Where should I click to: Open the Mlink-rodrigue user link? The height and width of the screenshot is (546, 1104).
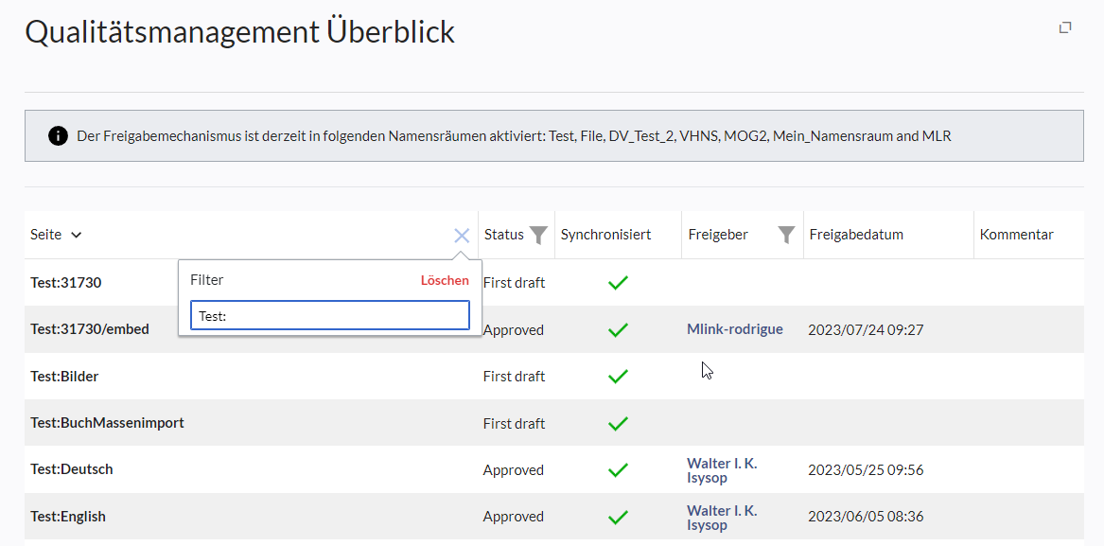point(735,329)
